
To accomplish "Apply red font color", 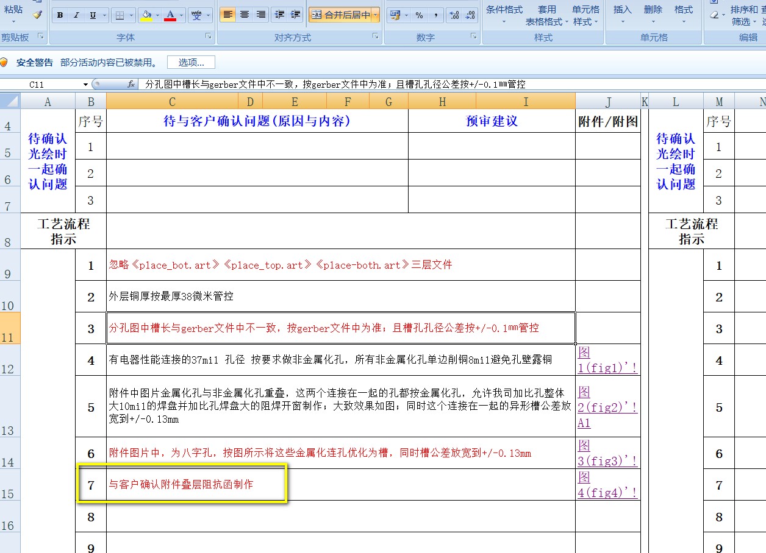I will tap(170, 15).
